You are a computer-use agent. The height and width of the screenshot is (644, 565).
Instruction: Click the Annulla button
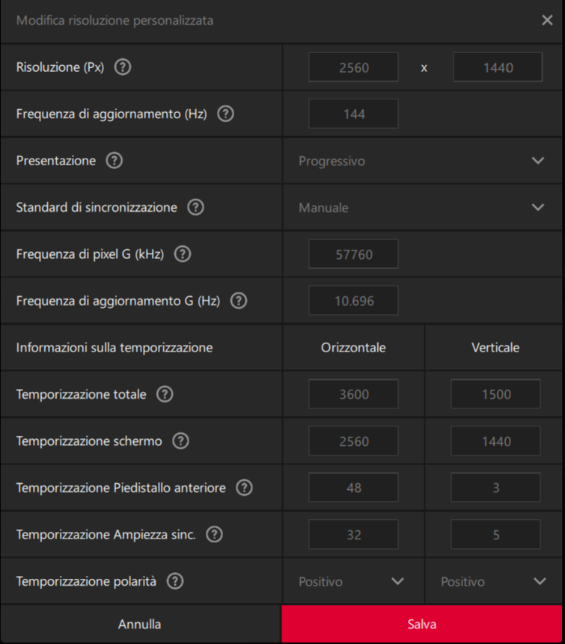tap(141, 623)
